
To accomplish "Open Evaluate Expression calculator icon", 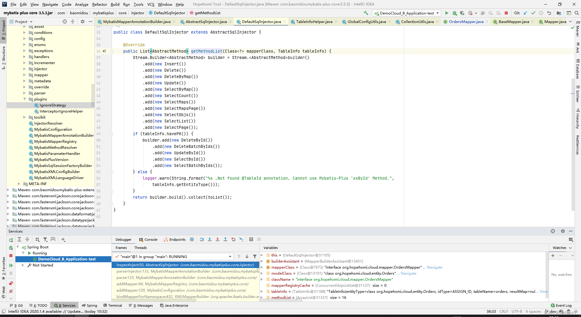I will click(251, 239).
